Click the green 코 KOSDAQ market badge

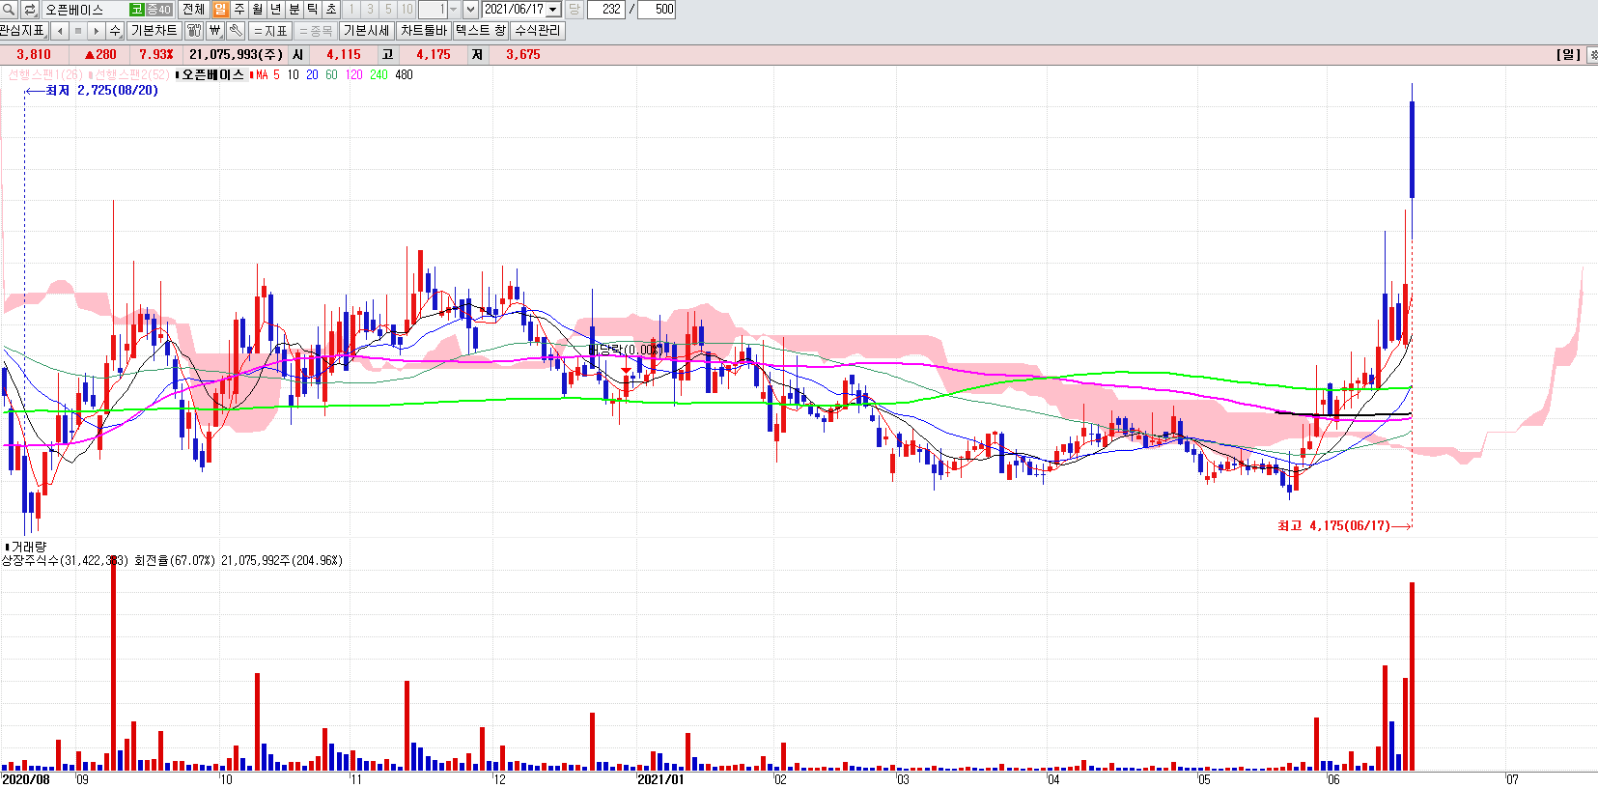click(x=137, y=10)
